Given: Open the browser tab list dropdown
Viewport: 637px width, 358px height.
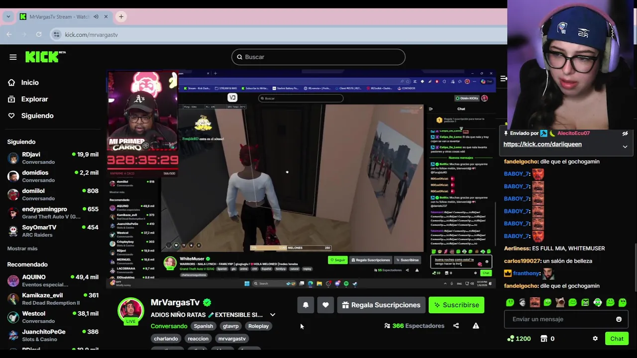Looking at the screenshot, I should (8, 16).
